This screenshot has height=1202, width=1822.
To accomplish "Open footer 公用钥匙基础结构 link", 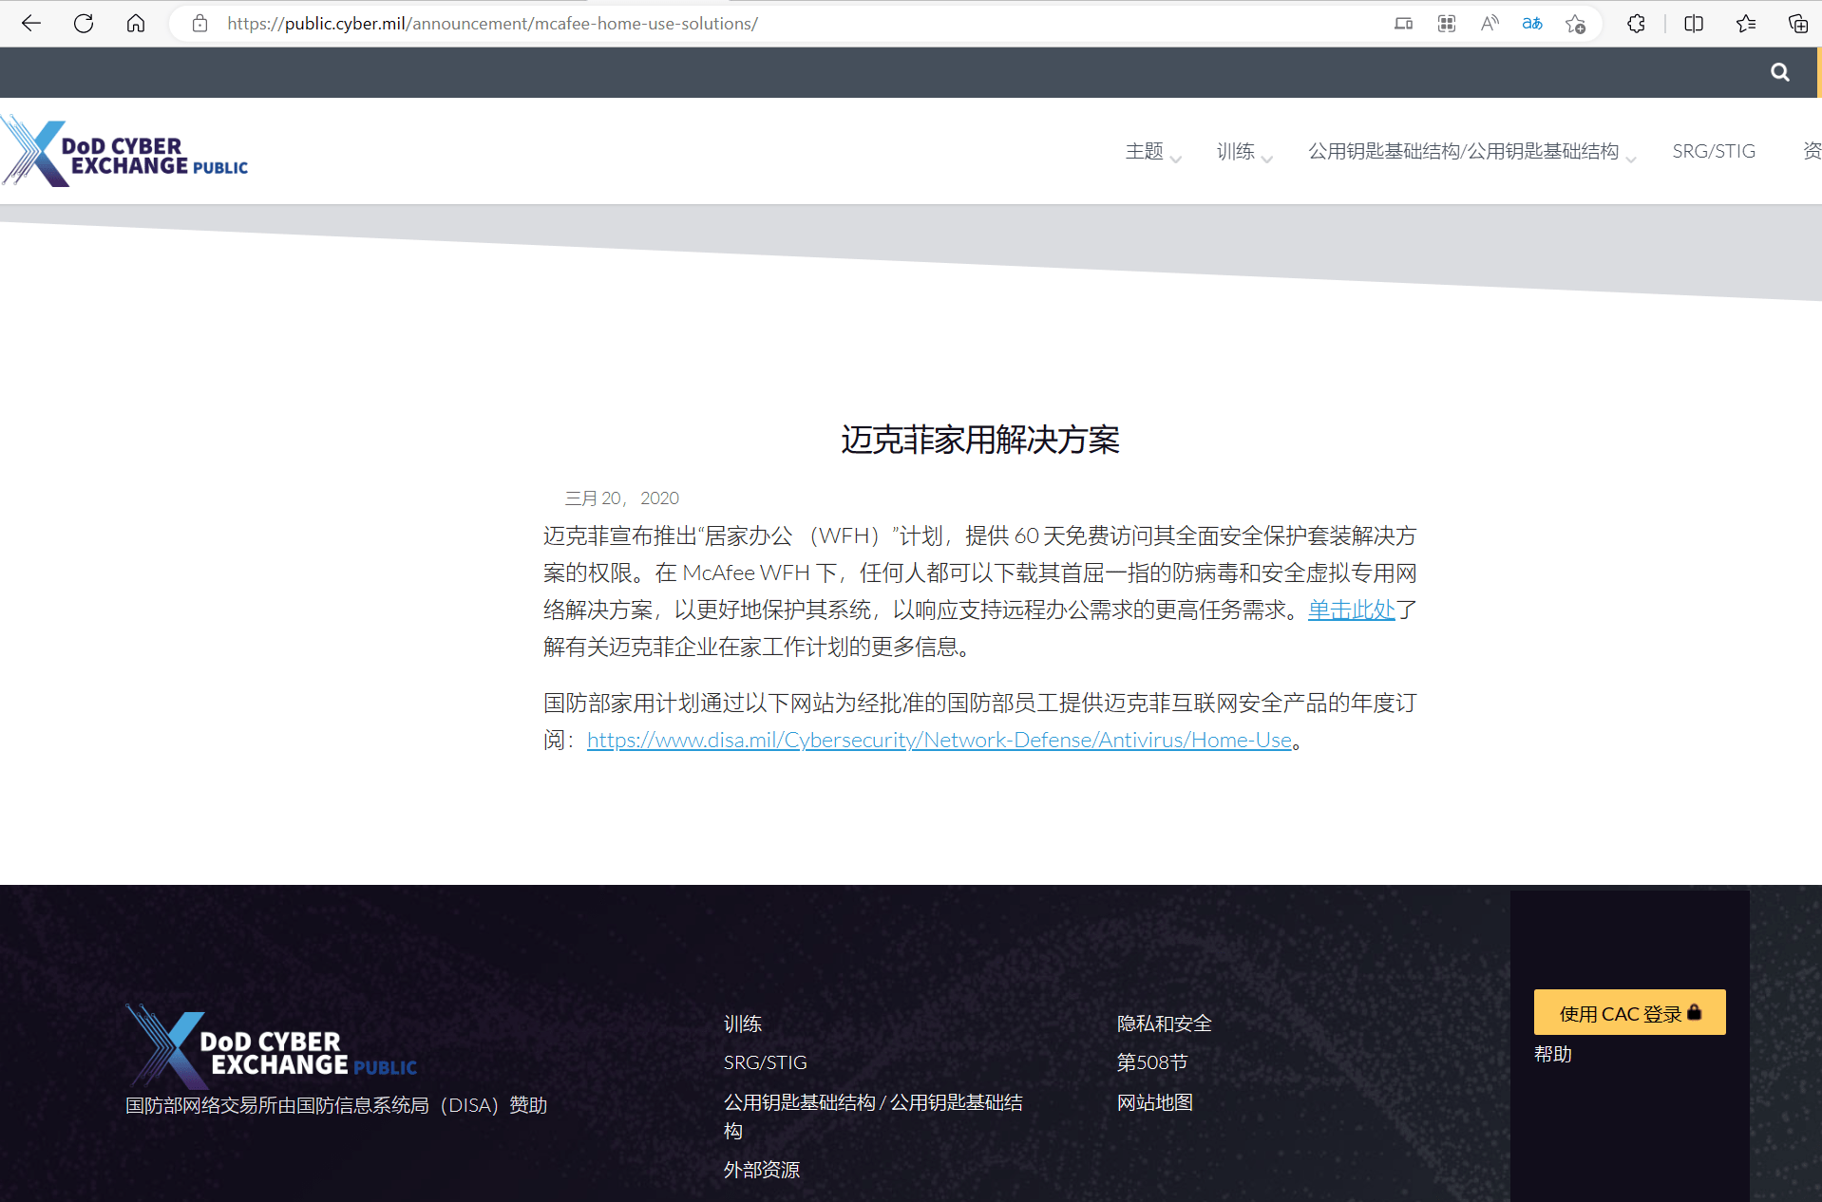I will click(x=873, y=1116).
